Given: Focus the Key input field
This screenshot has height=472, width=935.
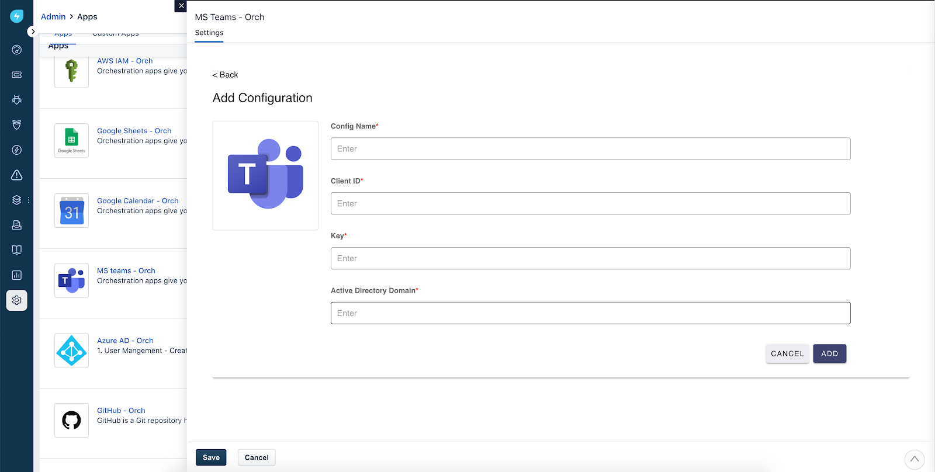Looking at the screenshot, I should click(590, 258).
